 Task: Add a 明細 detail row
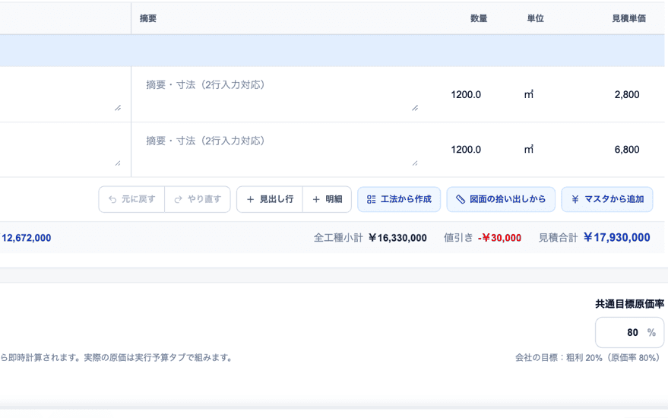328,199
